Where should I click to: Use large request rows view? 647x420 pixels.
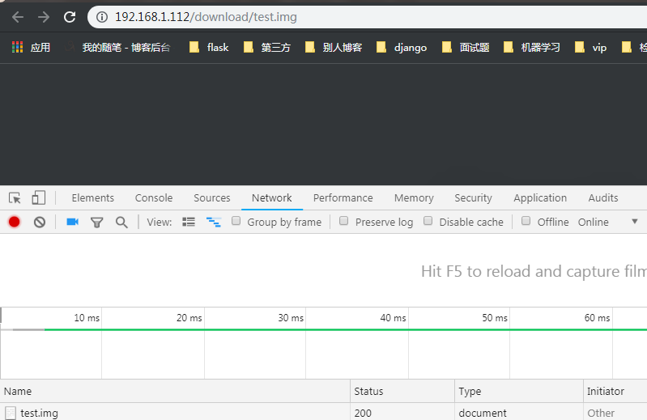[x=189, y=223]
